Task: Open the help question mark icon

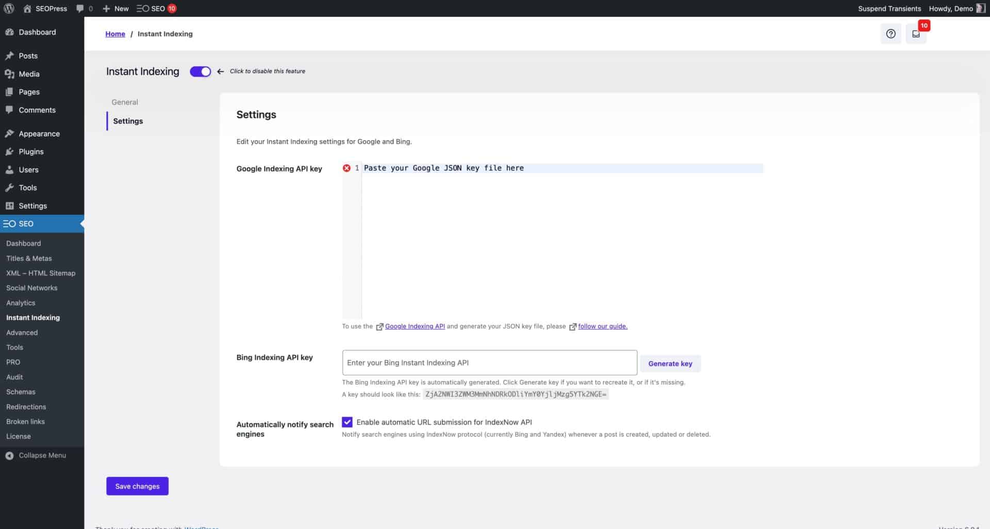Action: (890, 34)
